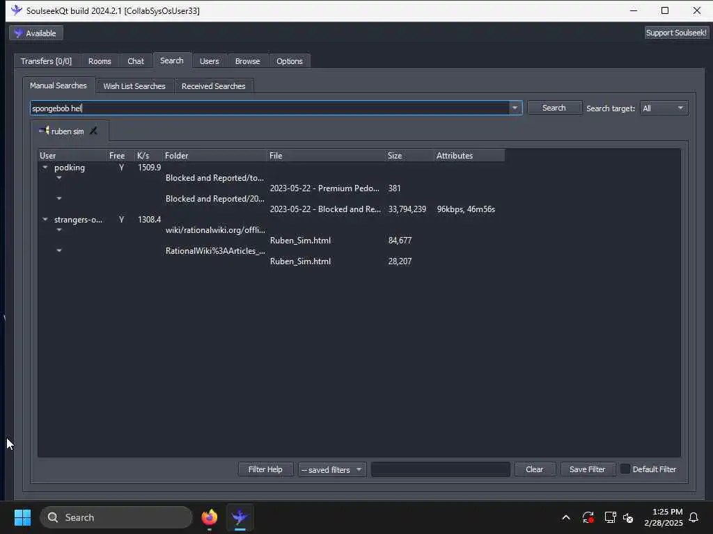The height and width of the screenshot is (534, 713).
Task: Open the Windows Start menu
Action: pyautogui.click(x=22, y=517)
